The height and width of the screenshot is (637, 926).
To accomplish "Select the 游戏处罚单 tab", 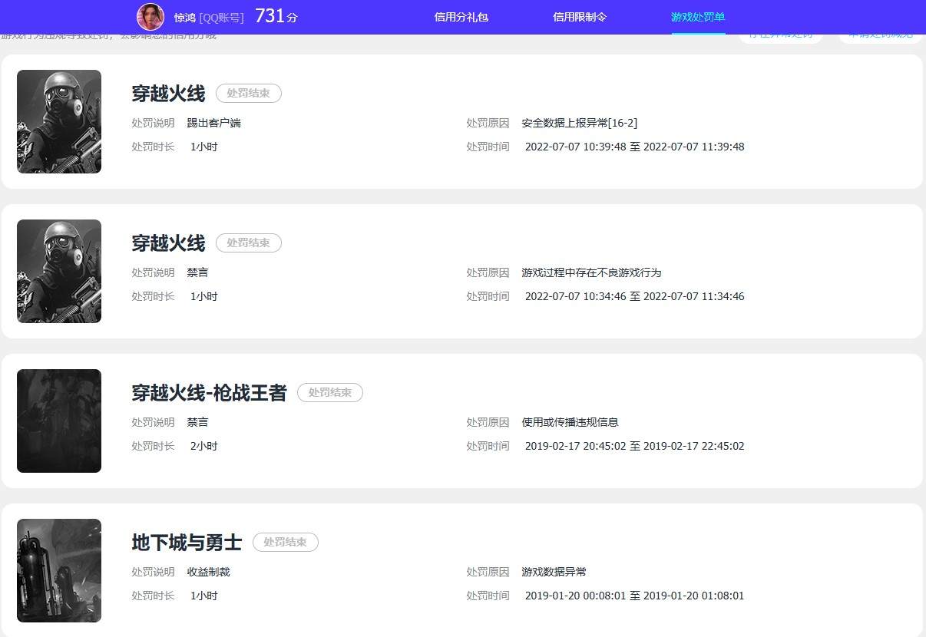I will coord(698,17).
